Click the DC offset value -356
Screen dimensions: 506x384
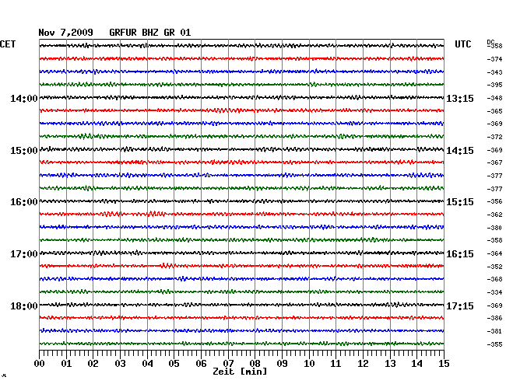tap(494, 201)
